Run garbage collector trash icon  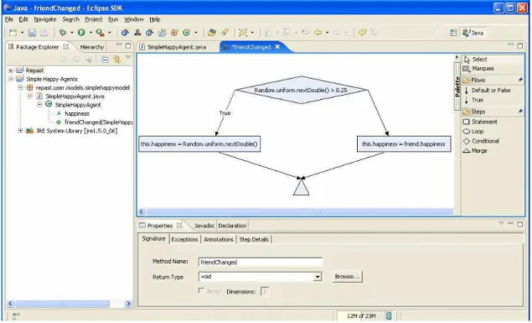pyautogui.click(x=389, y=315)
